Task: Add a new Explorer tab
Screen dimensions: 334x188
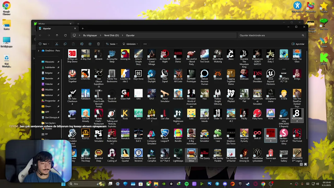Action: 83,28
